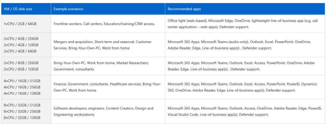Select the 2vCPU / 8GB / 128GB entry
Image resolution: width=329 pixels, height=127 pixels.
[x=21, y=69]
